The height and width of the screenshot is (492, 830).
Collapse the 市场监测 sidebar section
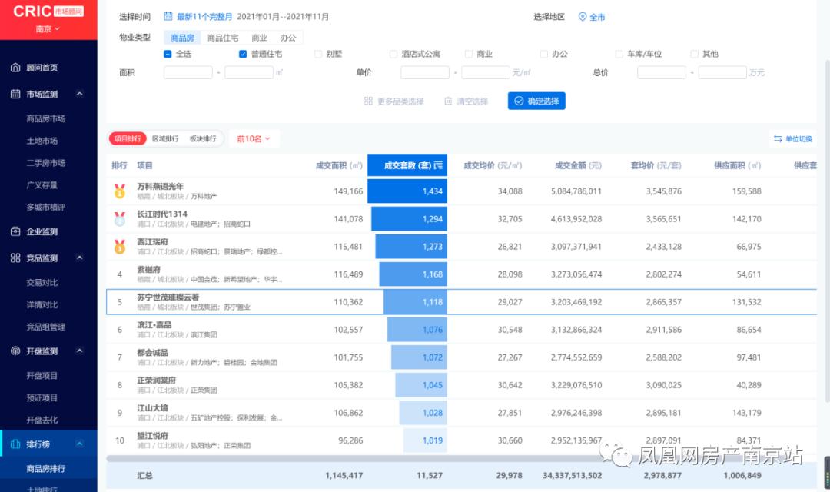[79, 95]
